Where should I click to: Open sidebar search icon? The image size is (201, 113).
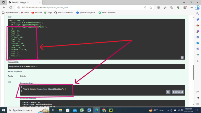coord(198,14)
